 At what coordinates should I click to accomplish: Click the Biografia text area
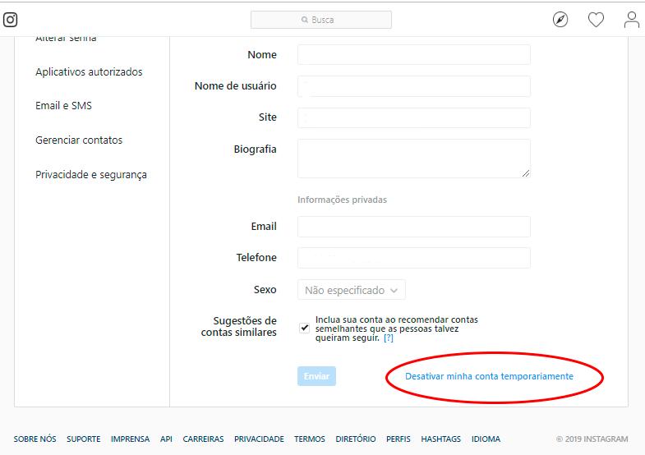413,158
